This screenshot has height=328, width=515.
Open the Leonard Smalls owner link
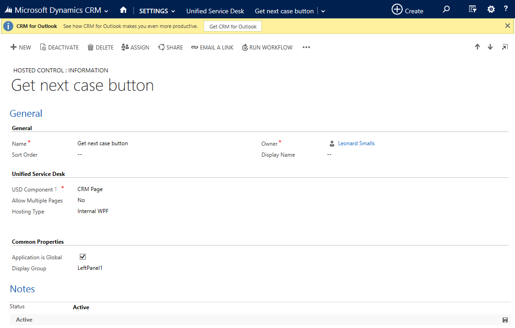click(356, 143)
